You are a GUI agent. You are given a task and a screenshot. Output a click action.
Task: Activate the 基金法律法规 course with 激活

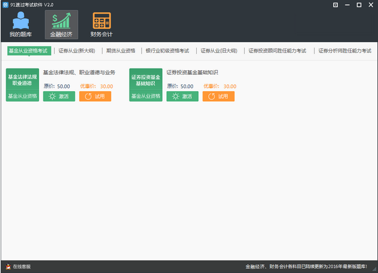click(x=59, y=96)
